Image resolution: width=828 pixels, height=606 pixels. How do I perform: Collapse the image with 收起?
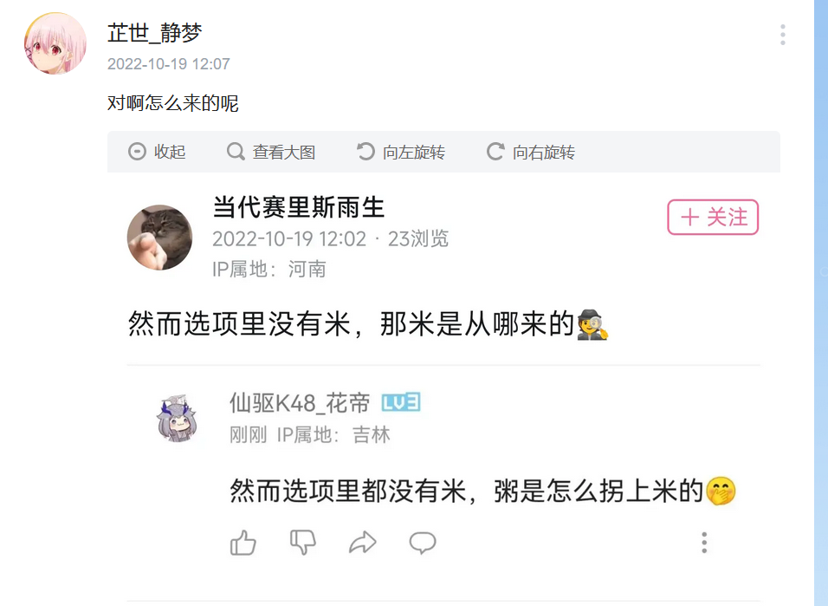click(x=157, y=152)
